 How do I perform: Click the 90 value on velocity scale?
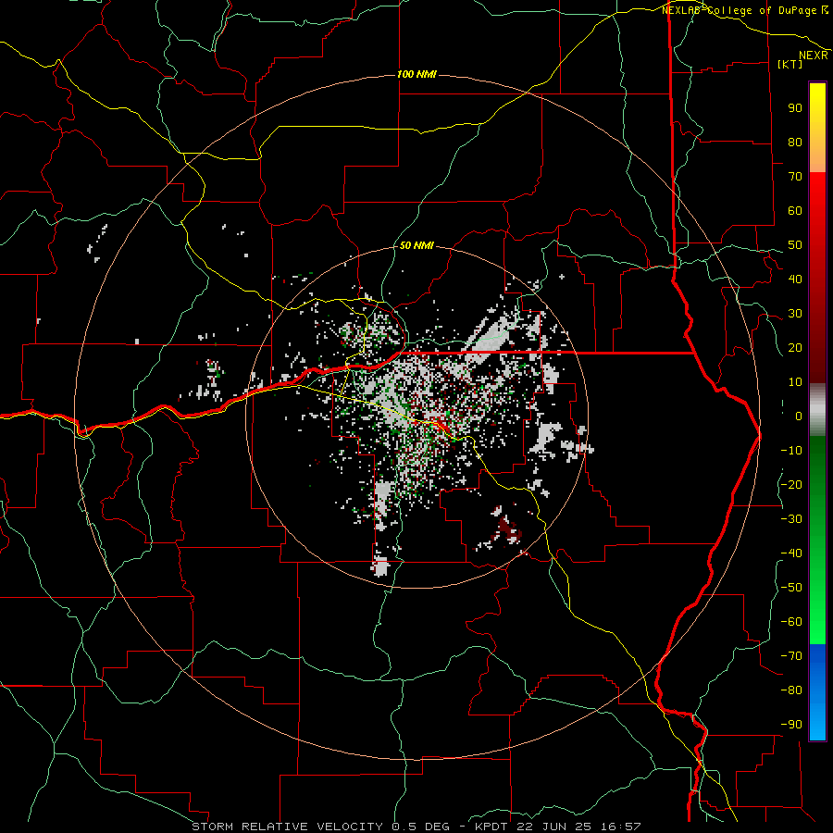tap(795, 108)
